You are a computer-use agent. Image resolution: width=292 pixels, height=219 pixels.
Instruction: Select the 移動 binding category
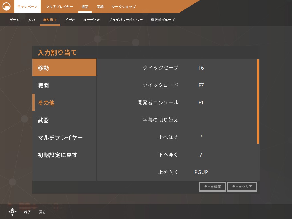pyautogui.click(x=64, y=68)
